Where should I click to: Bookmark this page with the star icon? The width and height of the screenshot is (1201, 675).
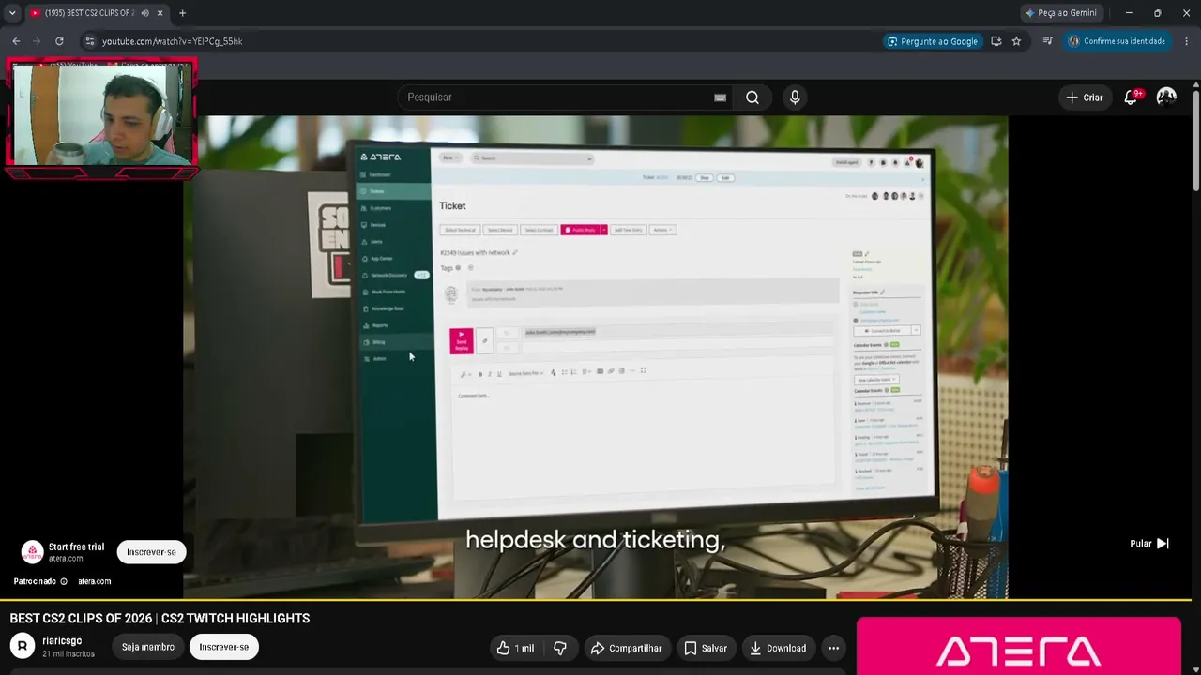(x=1016, y=41)
